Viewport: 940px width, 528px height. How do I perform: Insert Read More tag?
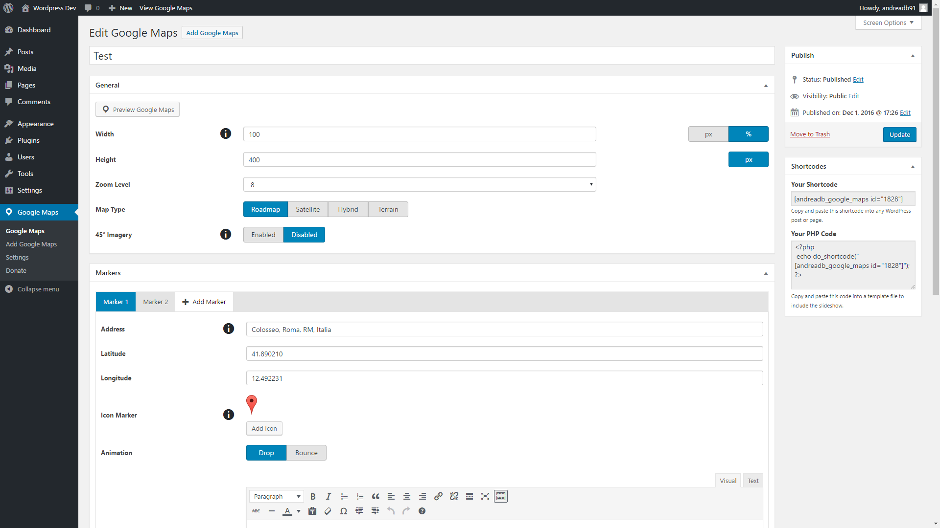click(x=470, y=496)
